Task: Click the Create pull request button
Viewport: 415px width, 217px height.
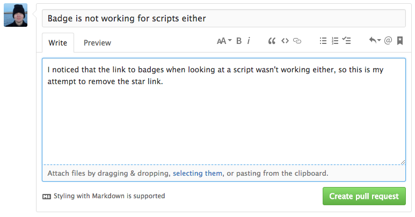Action: click(x=364, y=196)
